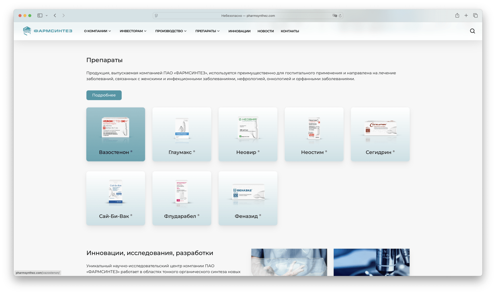496x294 pixels.
Task: Click the address bar URL field
Action: (x=247, y=16)
